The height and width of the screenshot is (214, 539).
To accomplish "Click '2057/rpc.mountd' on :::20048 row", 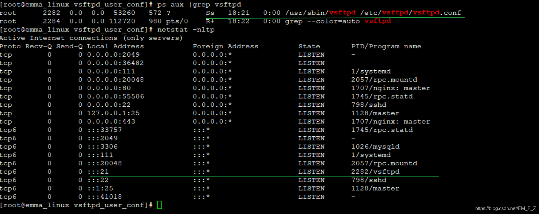I will point(384,163).
